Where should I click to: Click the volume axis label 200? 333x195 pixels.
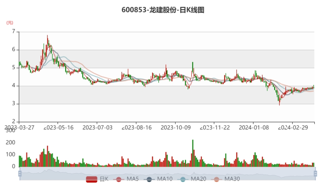coord(10,143)
